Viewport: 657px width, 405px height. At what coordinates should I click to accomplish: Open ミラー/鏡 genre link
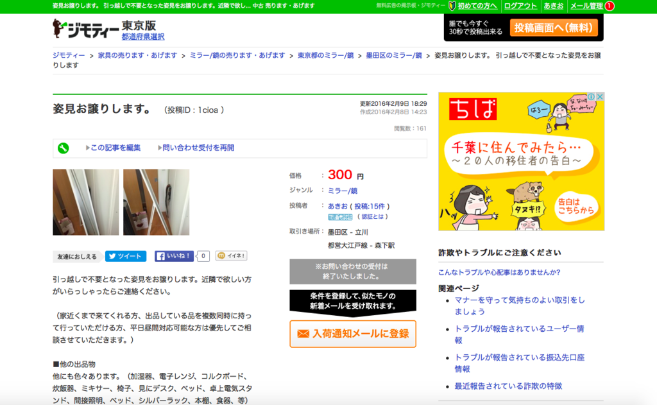(343, 191)
